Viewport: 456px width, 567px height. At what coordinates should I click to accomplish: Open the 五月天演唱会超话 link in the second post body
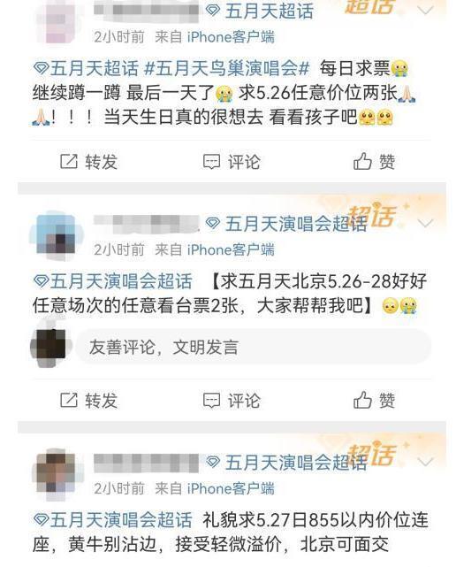point(113,281)
